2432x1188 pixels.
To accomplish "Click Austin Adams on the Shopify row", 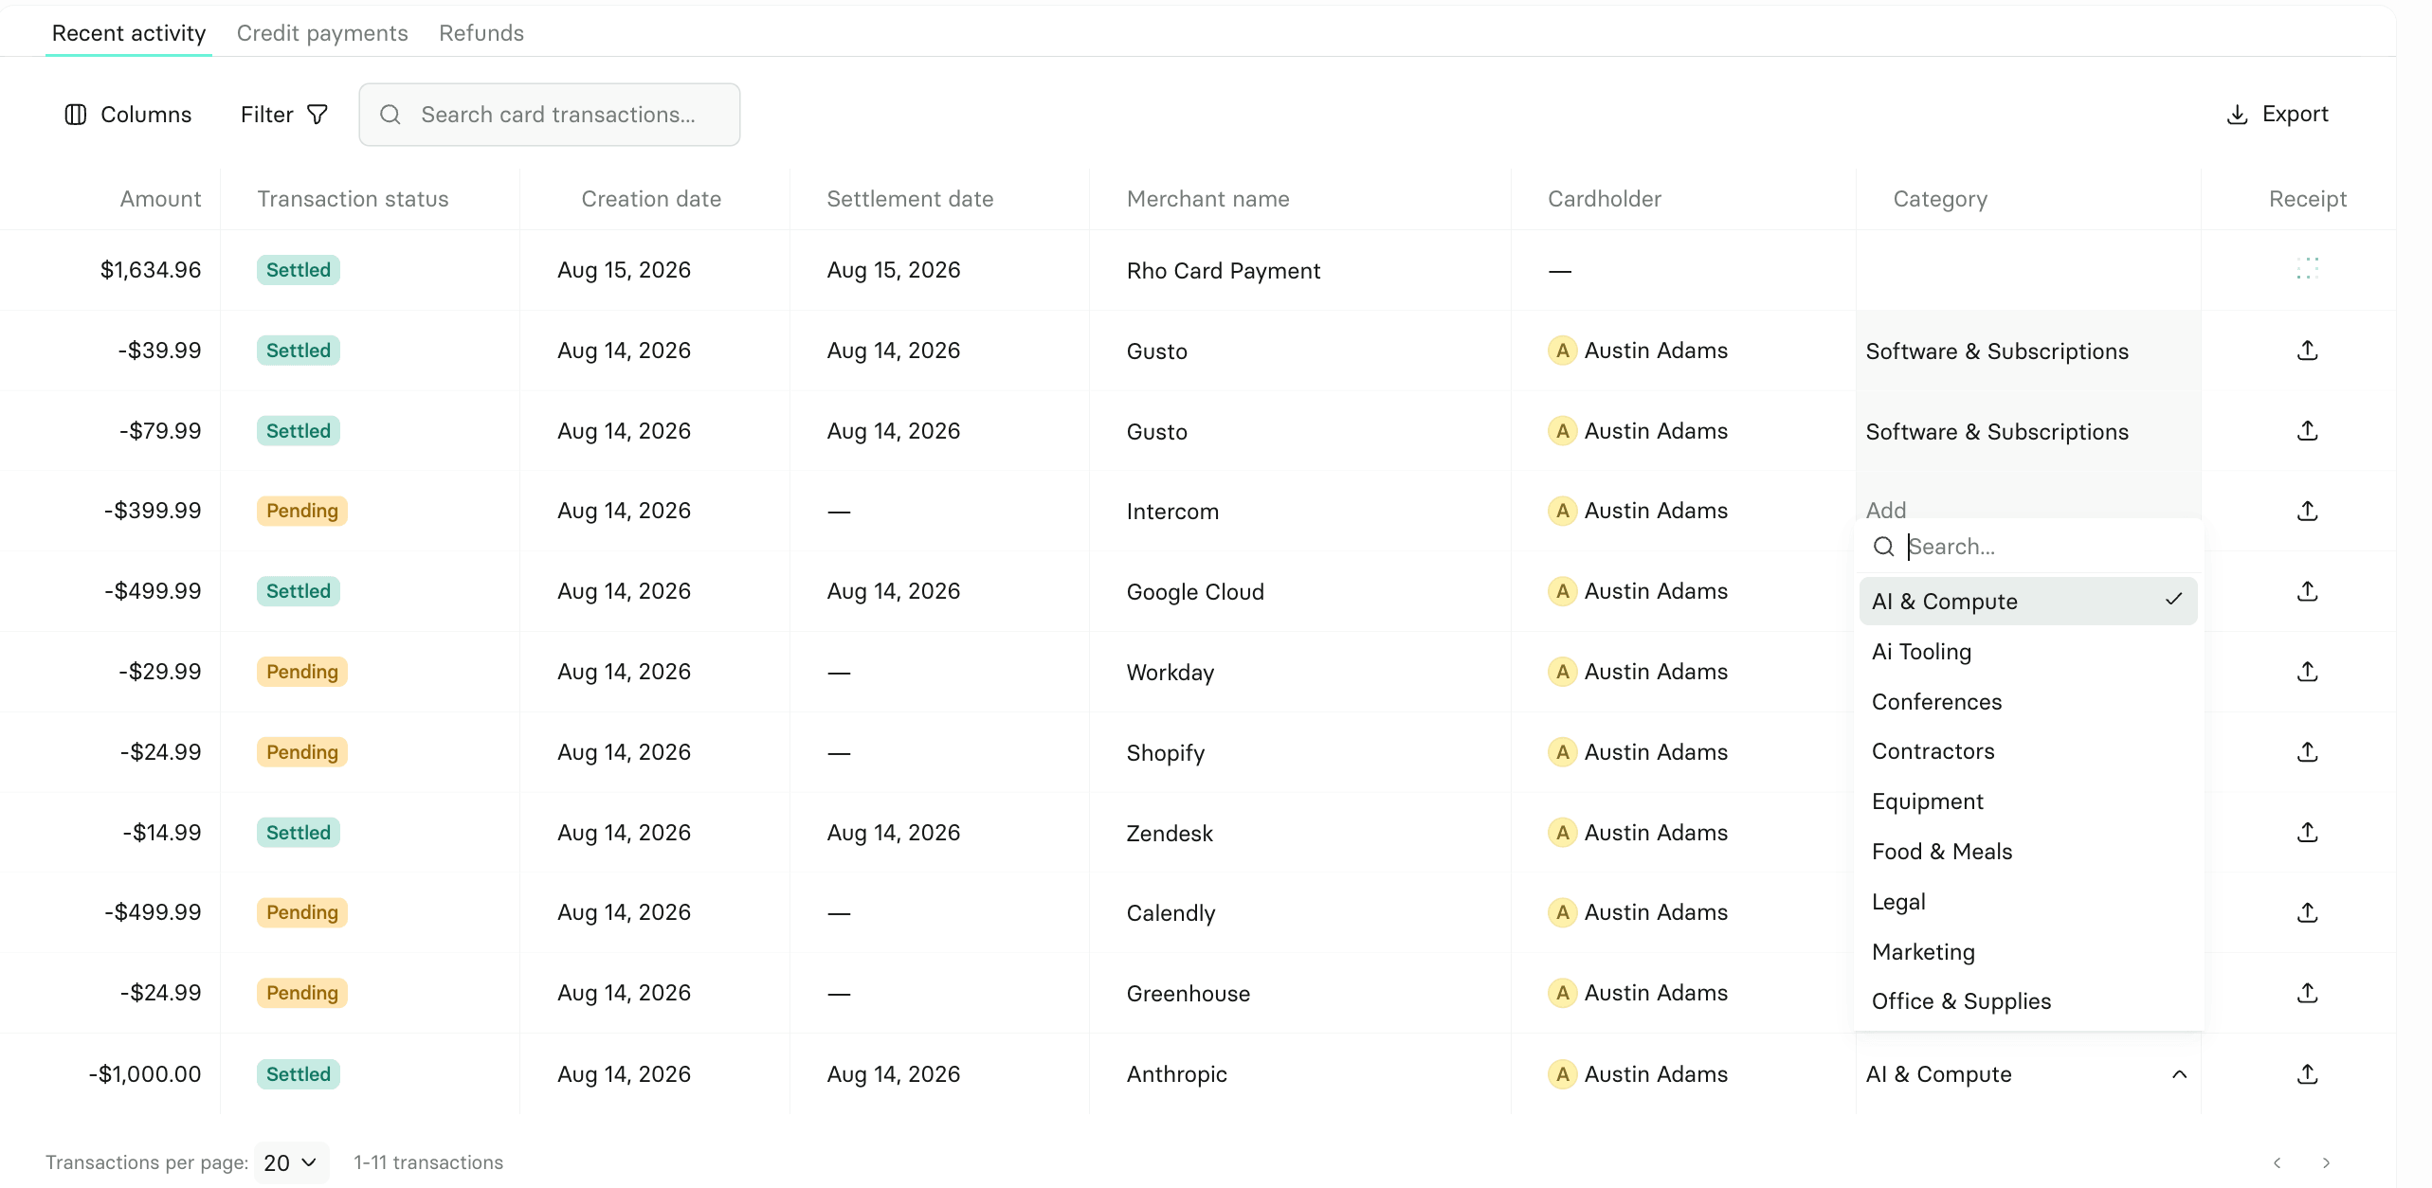I will (x=1656, y=752).
